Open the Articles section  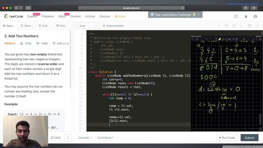pos(90,16)
